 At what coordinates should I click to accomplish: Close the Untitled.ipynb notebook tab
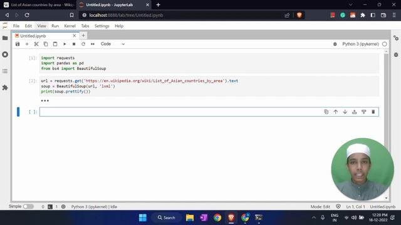click(75, 36)
